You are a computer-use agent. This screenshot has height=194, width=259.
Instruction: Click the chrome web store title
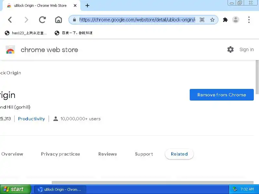pos(50,50)
